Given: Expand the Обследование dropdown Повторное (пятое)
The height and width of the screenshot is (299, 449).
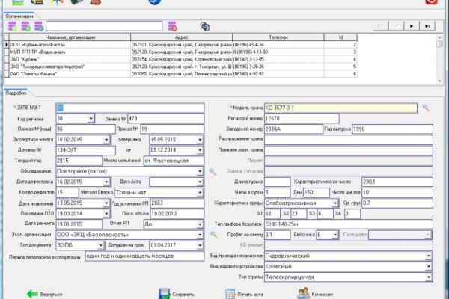Looking at the screenshot, I should point(200,171).
